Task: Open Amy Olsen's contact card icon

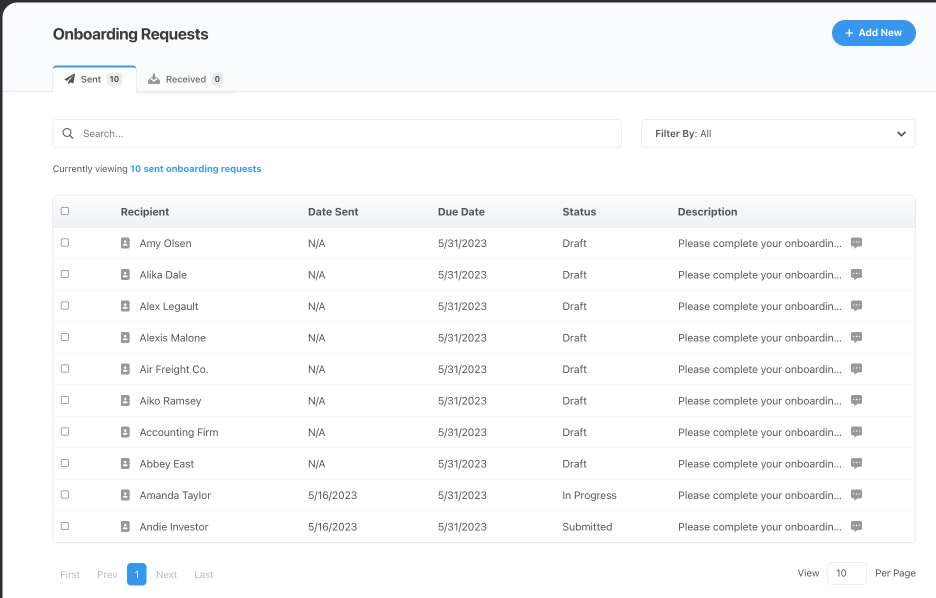Action: click(125, 243)
